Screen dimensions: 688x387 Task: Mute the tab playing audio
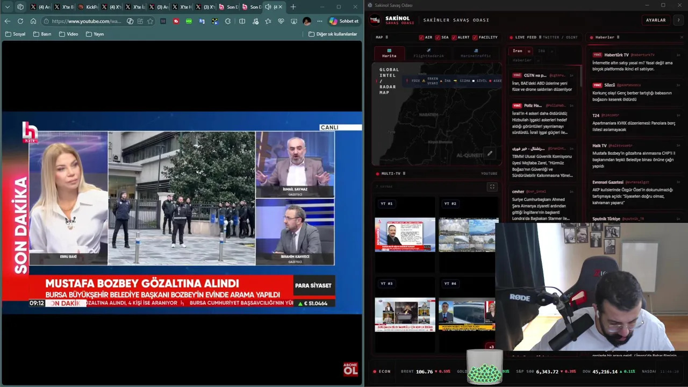(268, 7)
